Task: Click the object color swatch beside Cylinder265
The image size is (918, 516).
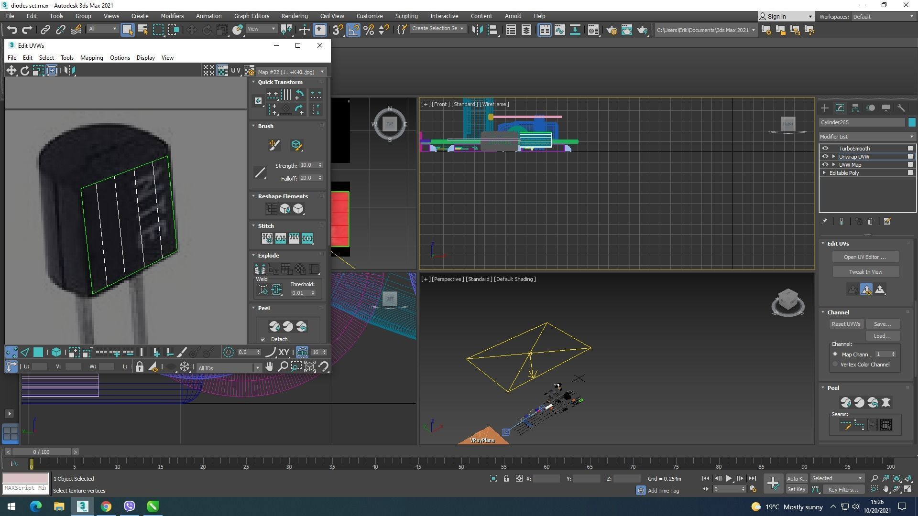Action: coord(912,122)
